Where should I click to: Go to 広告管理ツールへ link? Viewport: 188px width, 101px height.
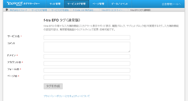pos(171,4)
